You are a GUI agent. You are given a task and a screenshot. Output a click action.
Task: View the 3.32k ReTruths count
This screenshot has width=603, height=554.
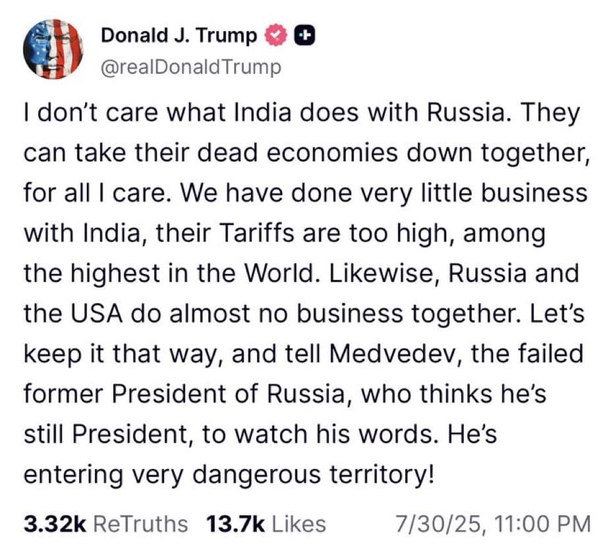[x=55, y=524]
